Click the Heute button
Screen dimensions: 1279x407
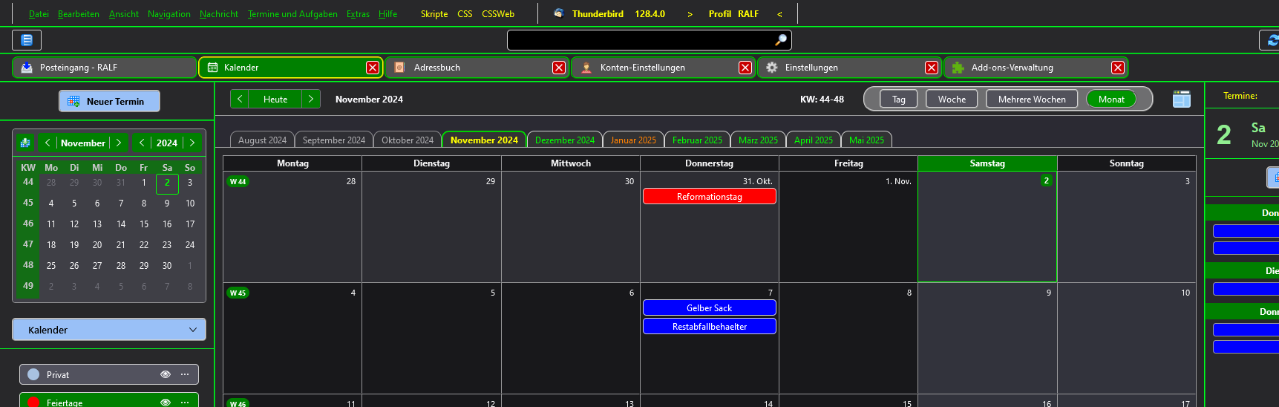click(x=275, y=99)
